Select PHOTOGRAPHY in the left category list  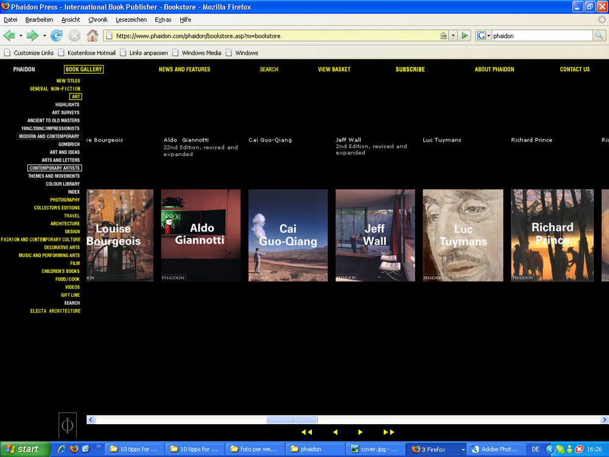[65, 200]
